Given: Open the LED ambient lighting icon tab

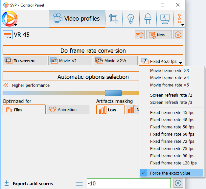Looking at the screenshot, I should [148, 19].
